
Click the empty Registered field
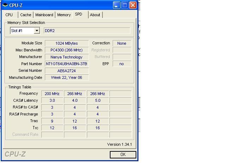[122, 50]
